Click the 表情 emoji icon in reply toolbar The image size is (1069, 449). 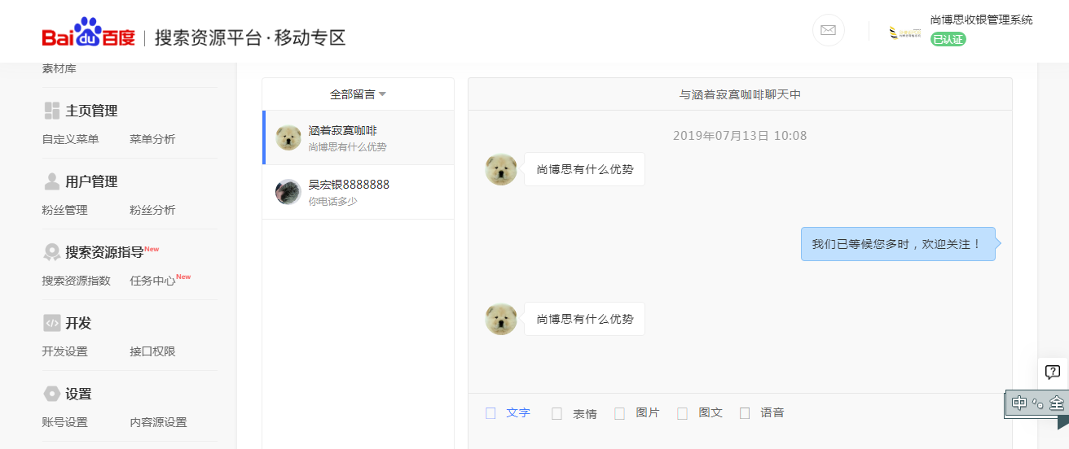[557, 413]
